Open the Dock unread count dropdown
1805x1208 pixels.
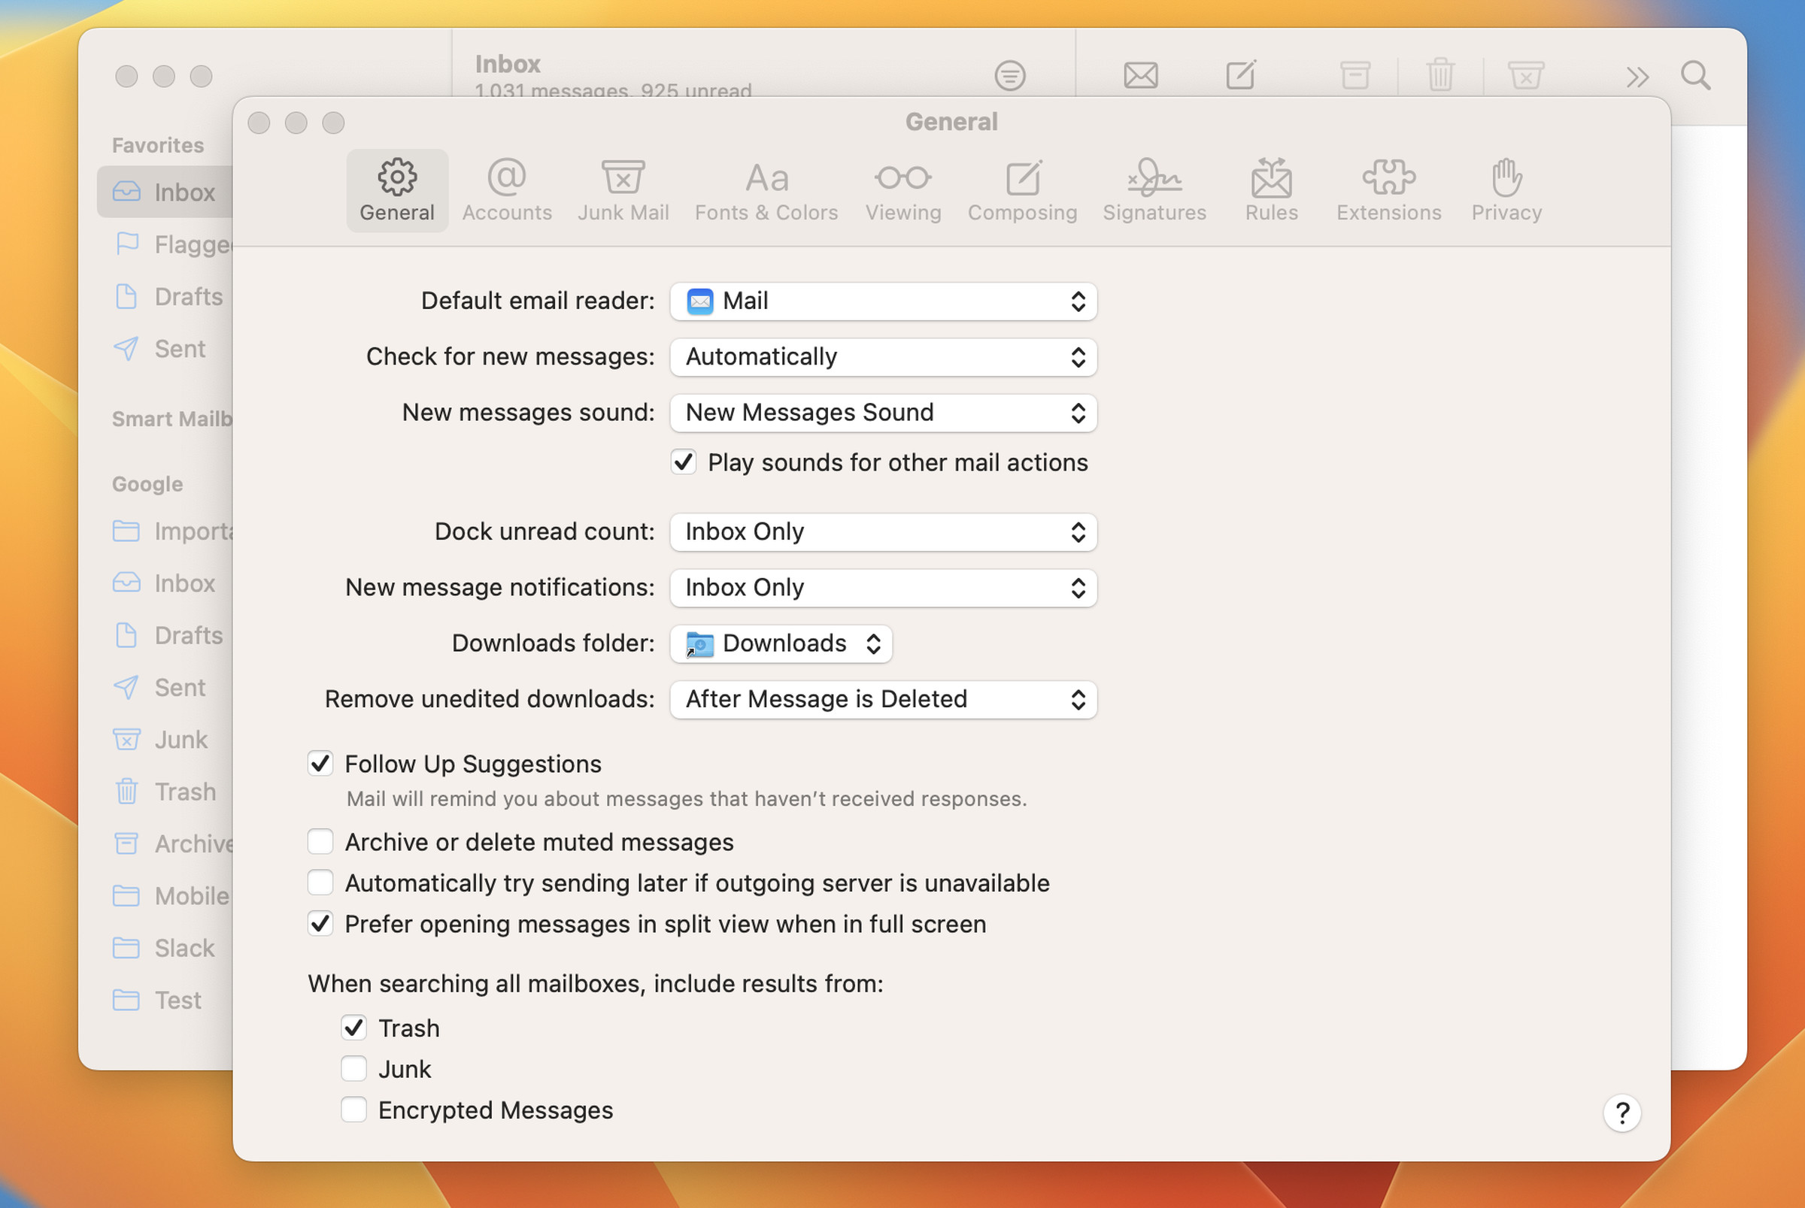tap(883, 531)
